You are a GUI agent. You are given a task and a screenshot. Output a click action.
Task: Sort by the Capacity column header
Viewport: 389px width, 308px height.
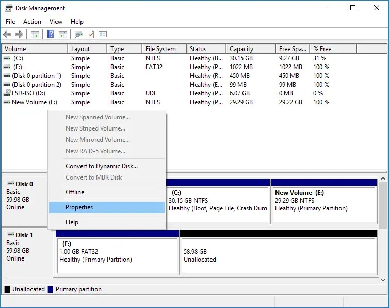coord(241,49)
